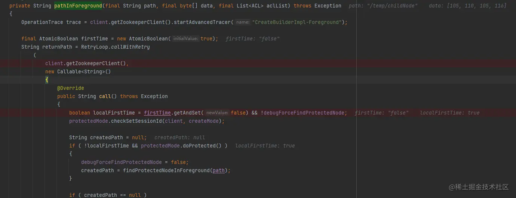Click !debugForceFindProtectedNode on the boolean line
The height and width of the screenshot is (198, 516).
point(304,113)
